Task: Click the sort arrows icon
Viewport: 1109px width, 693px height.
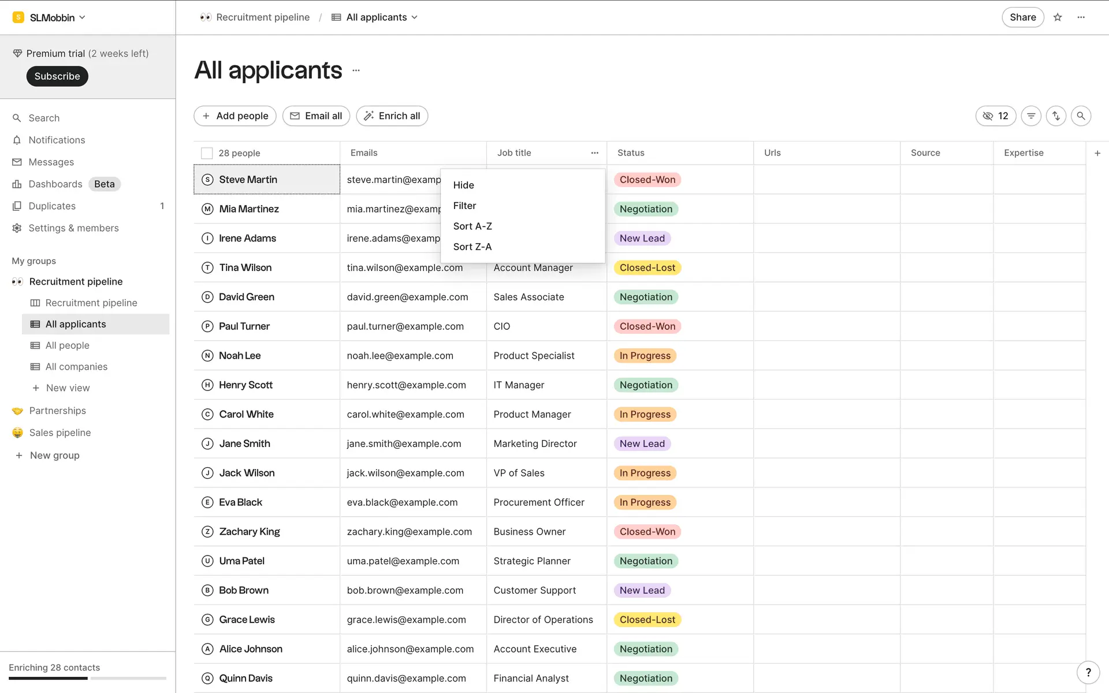Action: pyautogui.click(x=1056, y=116)
